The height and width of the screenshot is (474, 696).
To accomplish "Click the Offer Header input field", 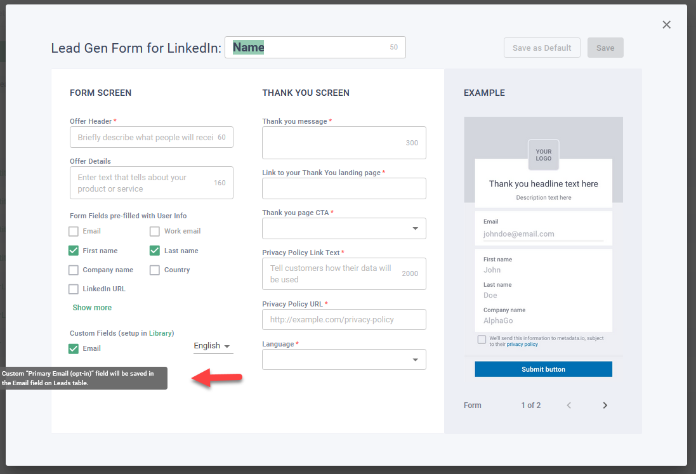I will pos(146,138).
